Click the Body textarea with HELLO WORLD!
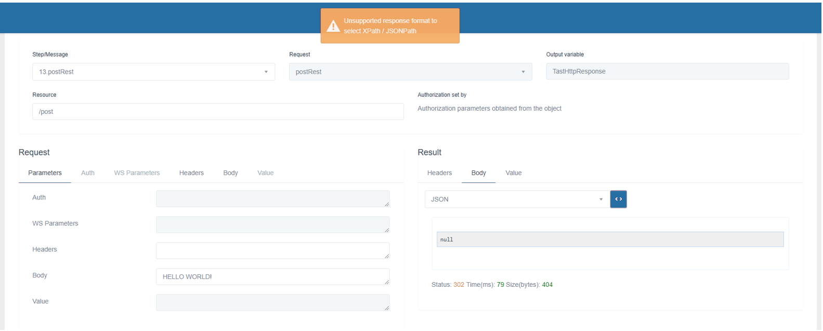Screen dimensions: 823x331 (x=272, y=276)
